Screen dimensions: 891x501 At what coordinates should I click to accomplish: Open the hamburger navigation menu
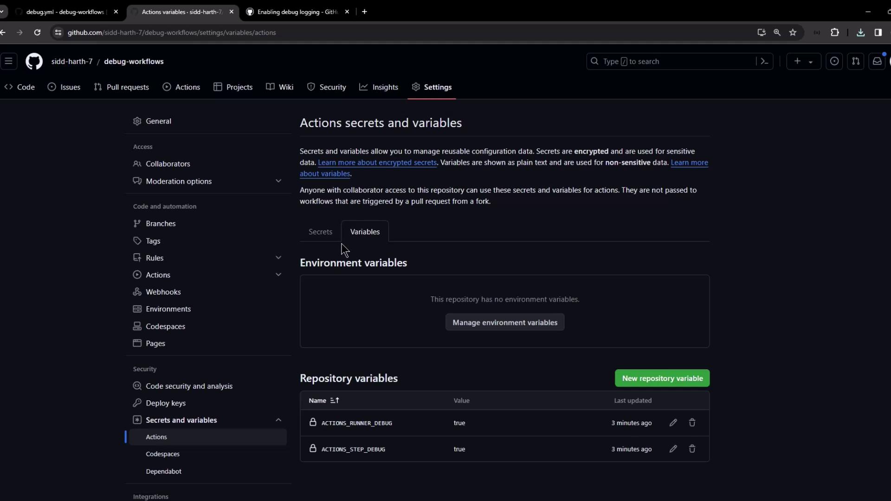click(8, 61)
